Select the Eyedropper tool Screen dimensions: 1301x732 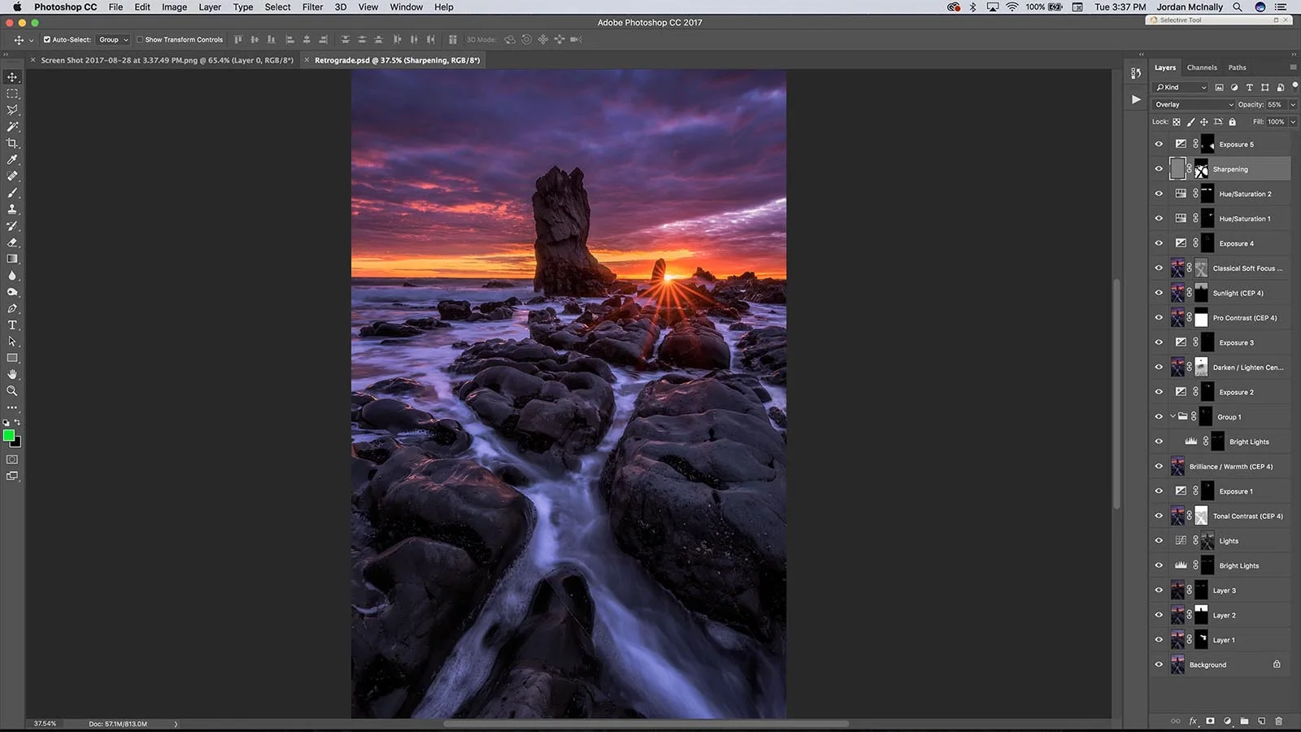coord(12,159)
